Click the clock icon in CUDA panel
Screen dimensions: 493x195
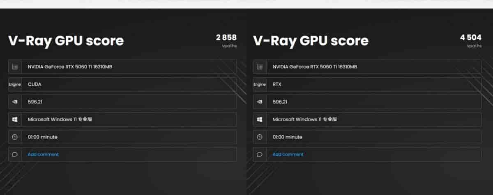pyautogui.click(x=15, y=137)
